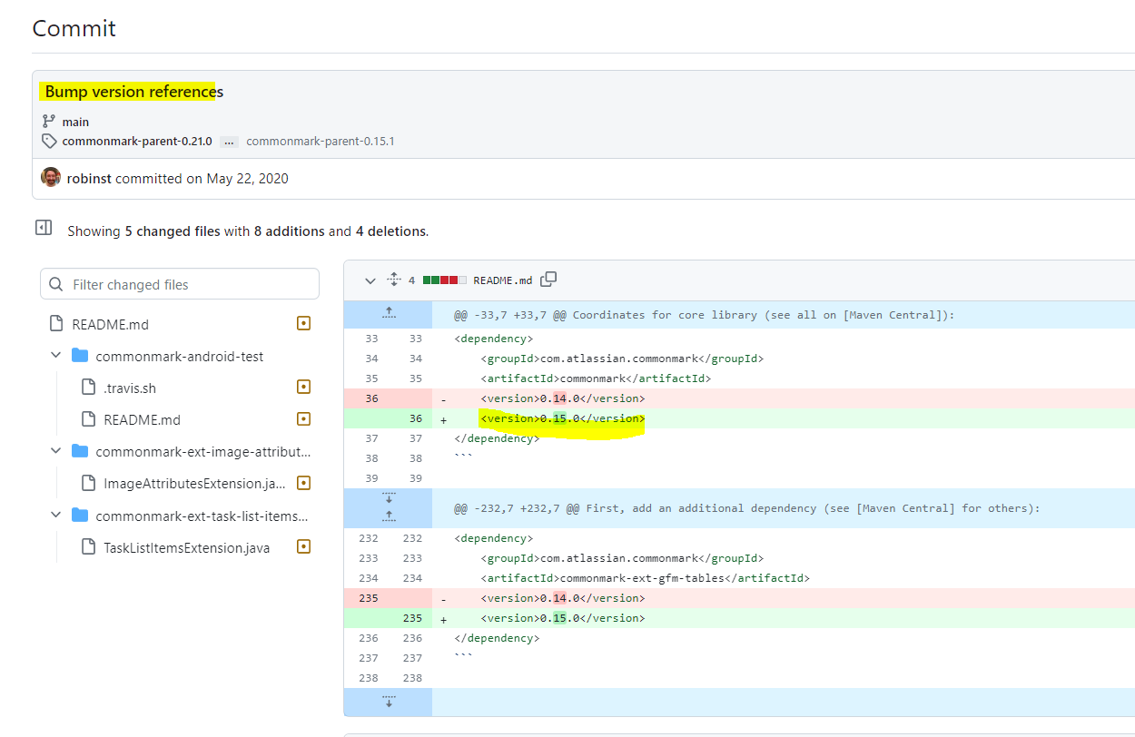Click the file icon beside TaskListItemsExtension.java
Screen dimensions: 1135x737
88,547
